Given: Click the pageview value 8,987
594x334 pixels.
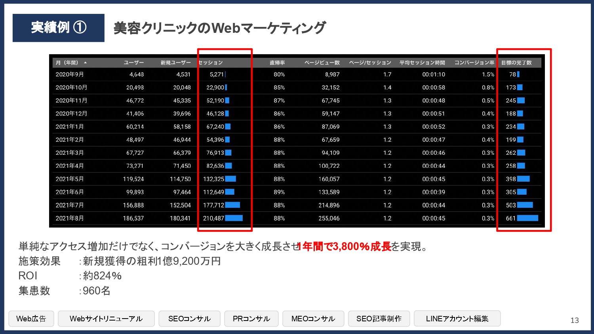Looking at the screenshot, I should [333, 74].
